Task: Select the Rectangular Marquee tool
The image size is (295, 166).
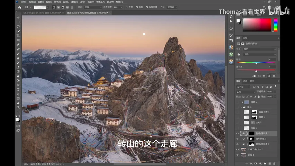Action: tap(18, 22)
